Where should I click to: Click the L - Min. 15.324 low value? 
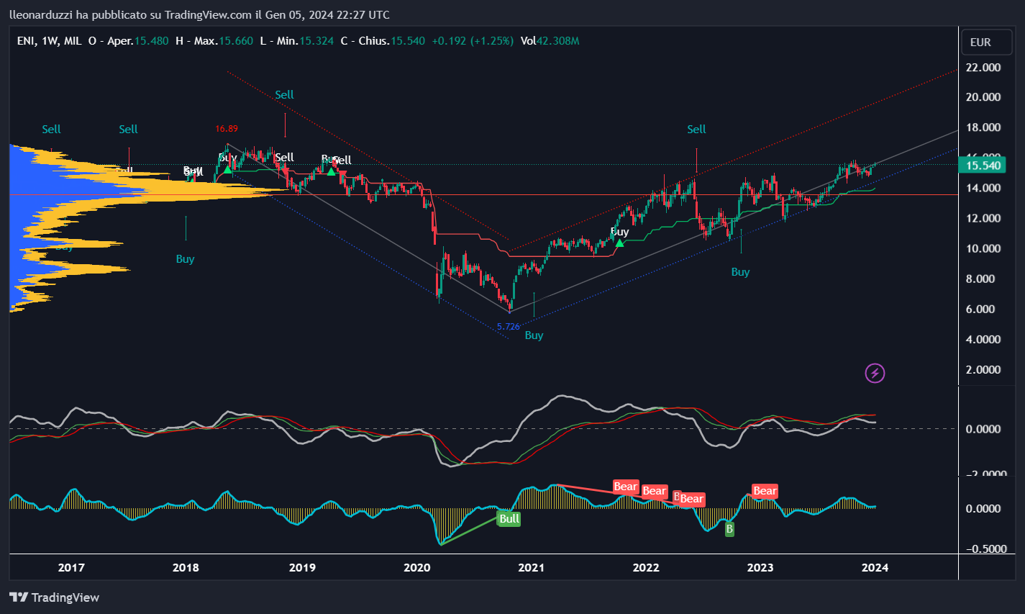[296, 41]
